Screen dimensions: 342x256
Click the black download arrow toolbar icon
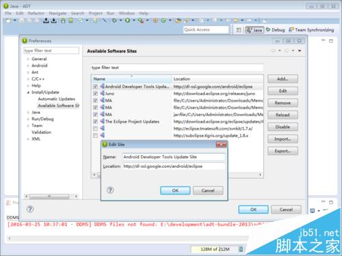pos(54,20)
